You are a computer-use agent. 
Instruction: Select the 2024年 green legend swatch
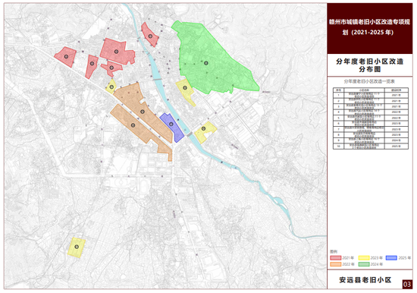[364, 264]
